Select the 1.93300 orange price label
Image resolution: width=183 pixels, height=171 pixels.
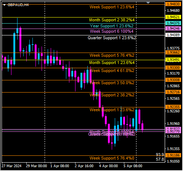[173, 68]
